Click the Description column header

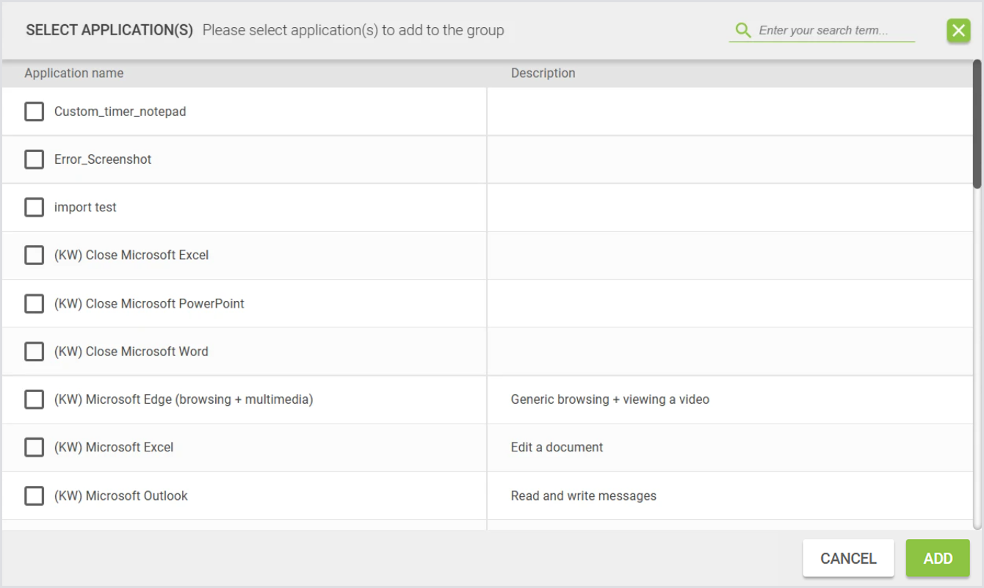coord(543,73)
